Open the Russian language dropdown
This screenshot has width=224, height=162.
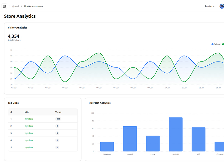tap(209, 6)
